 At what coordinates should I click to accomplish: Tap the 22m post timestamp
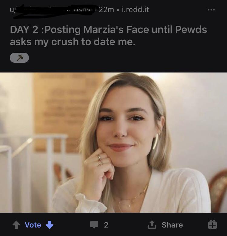click(106, 10)
